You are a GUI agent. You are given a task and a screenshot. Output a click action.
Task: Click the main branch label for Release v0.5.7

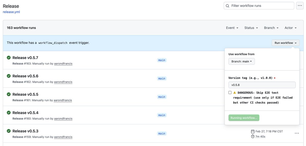click(162, 60)
